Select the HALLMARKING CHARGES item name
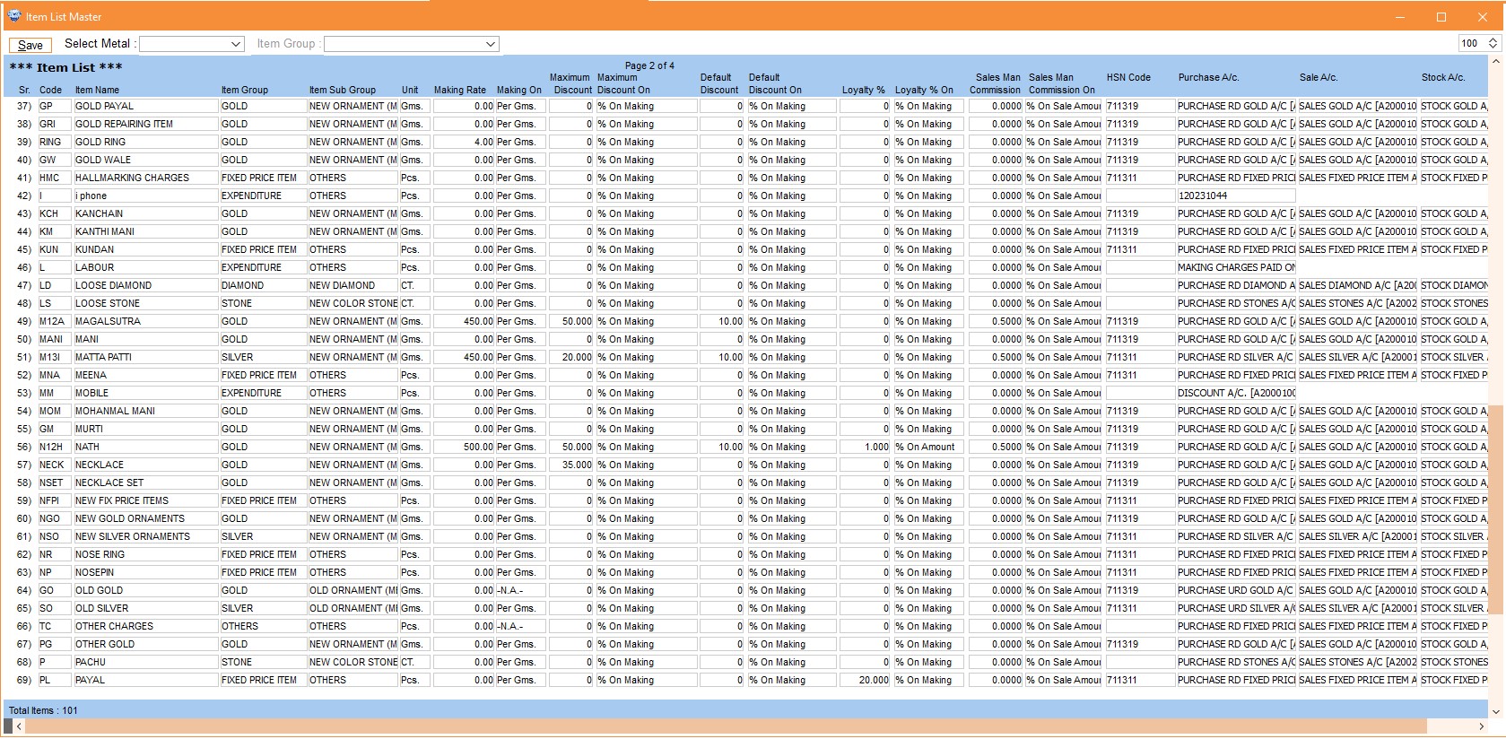The height and width of the screenshot is (739, 1506). coord(146,178)
